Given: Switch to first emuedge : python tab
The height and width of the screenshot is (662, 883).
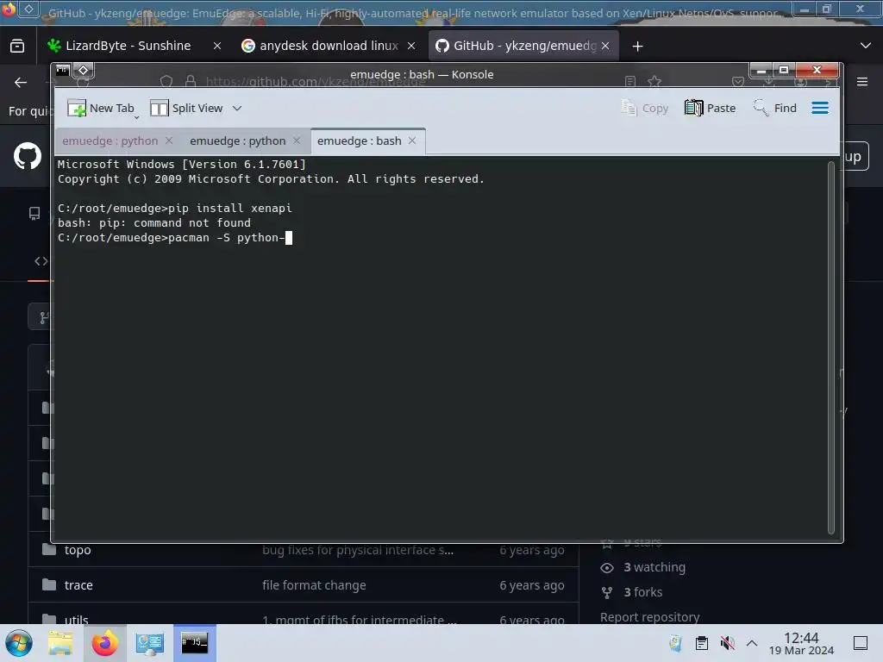Looking at the screenshot, I should [110, 141].
